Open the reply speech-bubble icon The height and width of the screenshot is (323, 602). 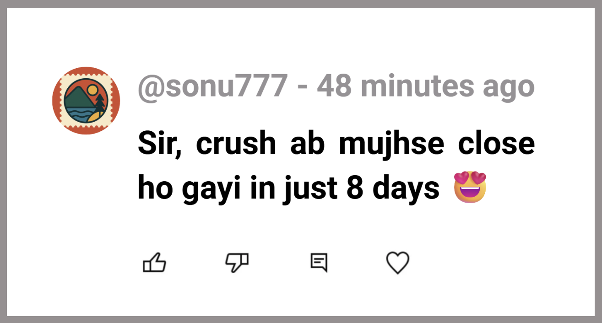point(319,263)
